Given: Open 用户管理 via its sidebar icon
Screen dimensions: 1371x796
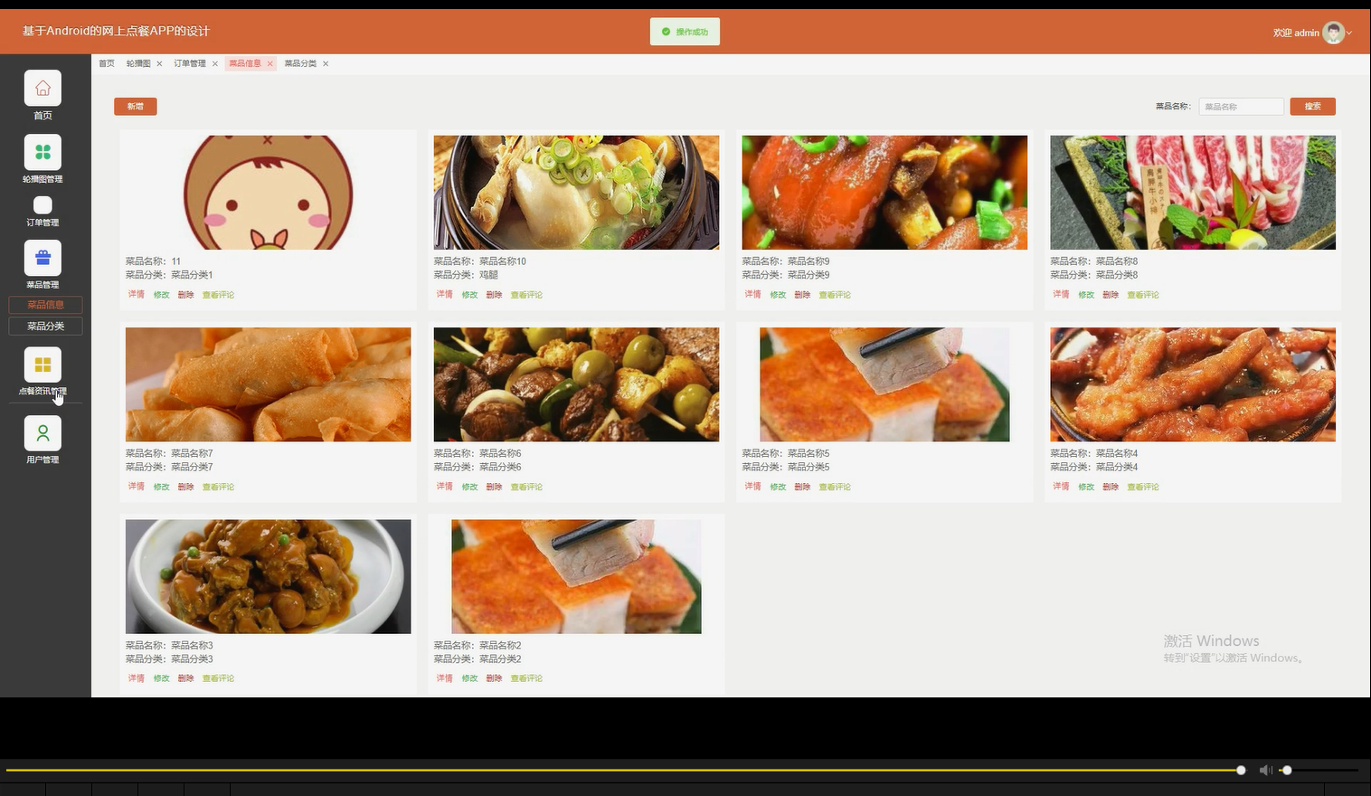Looking at the screenshot, I should coord(43,432).
